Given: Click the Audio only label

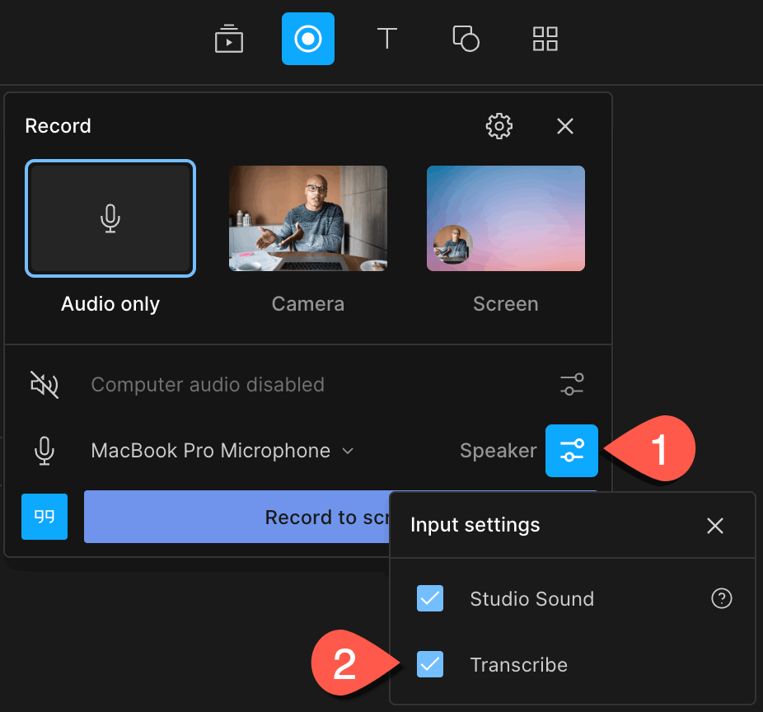Looking at the screenshot, I should pos(110,304).
